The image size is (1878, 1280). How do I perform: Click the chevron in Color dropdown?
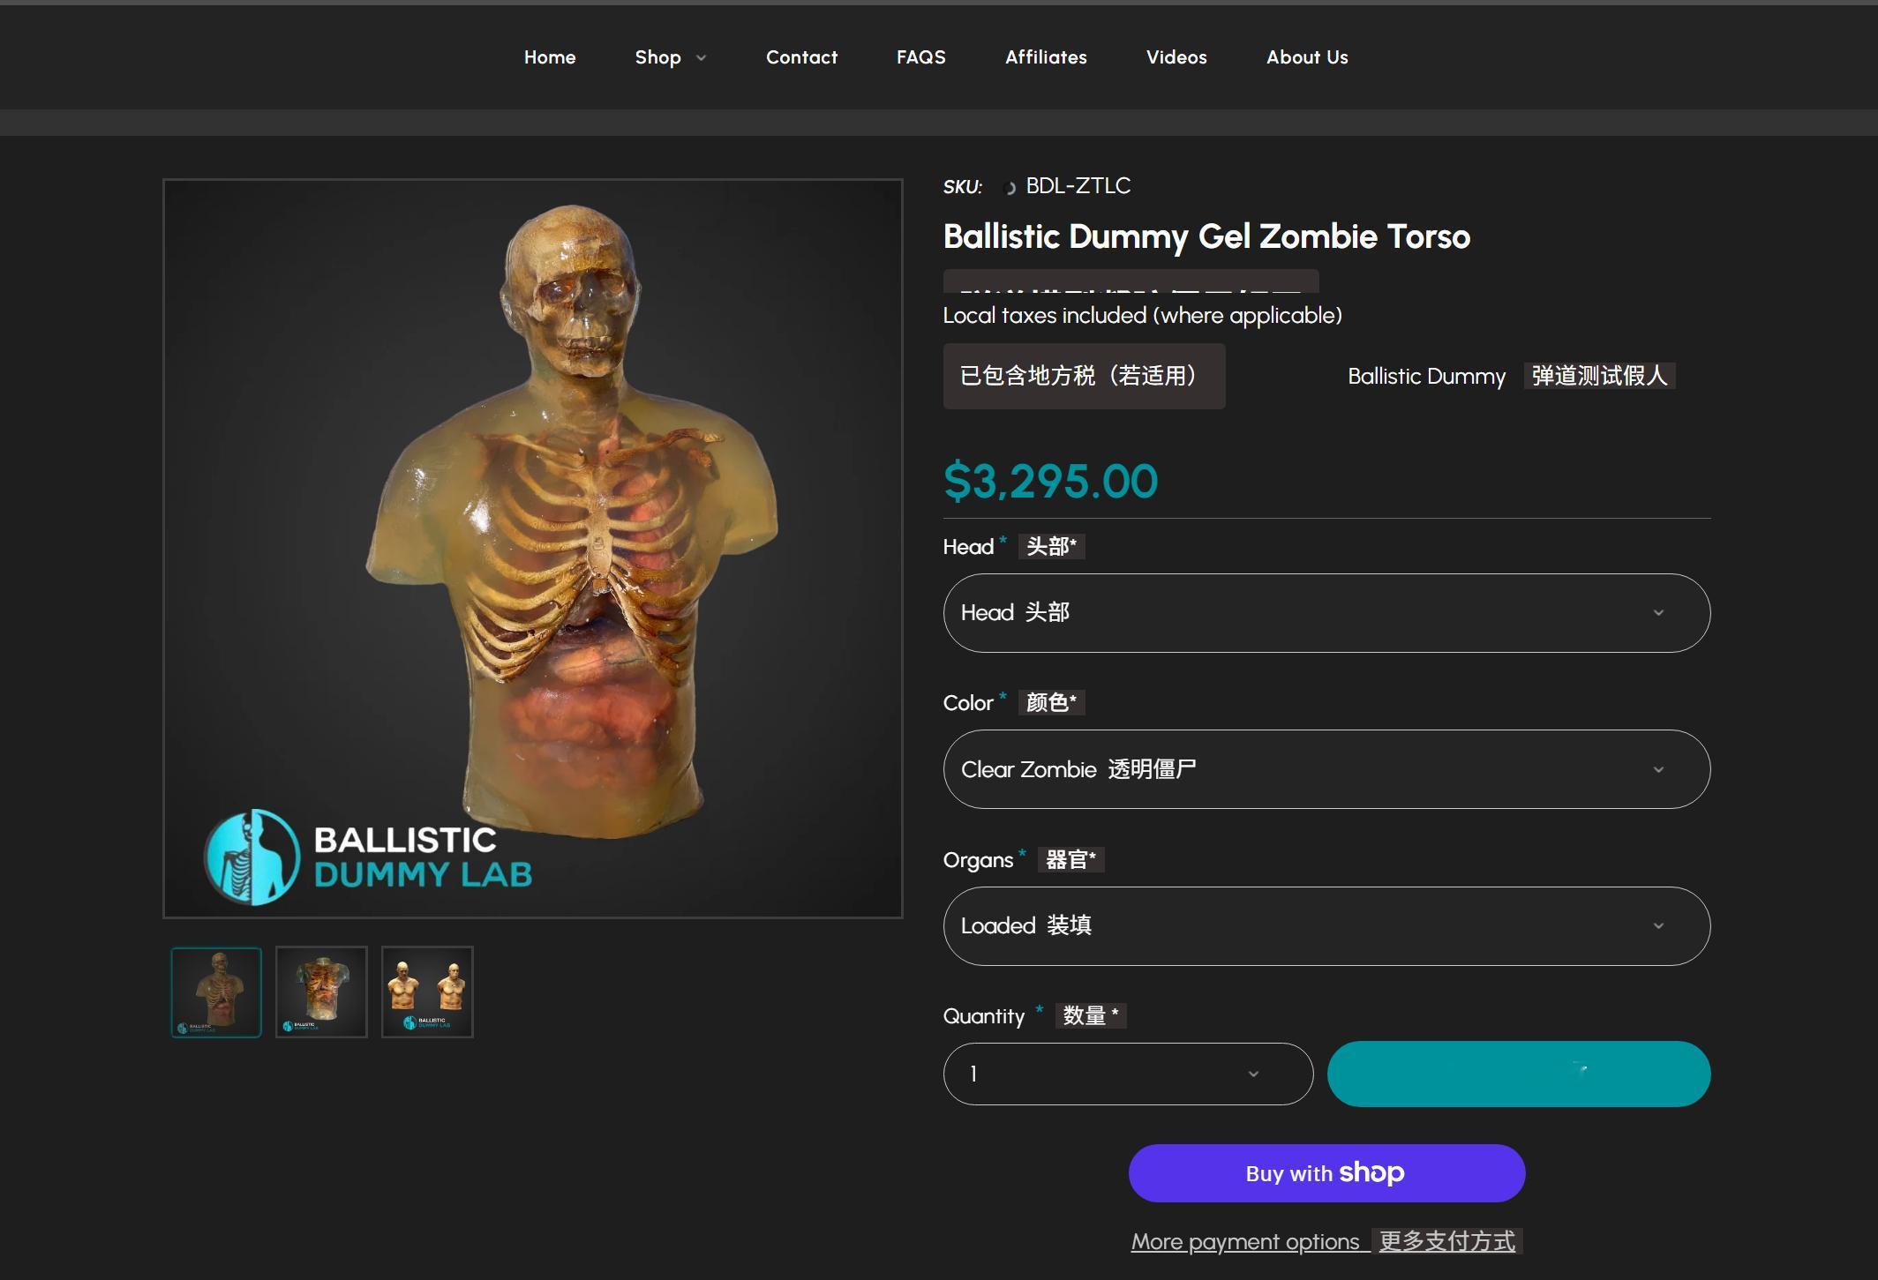pos(1658,769)
